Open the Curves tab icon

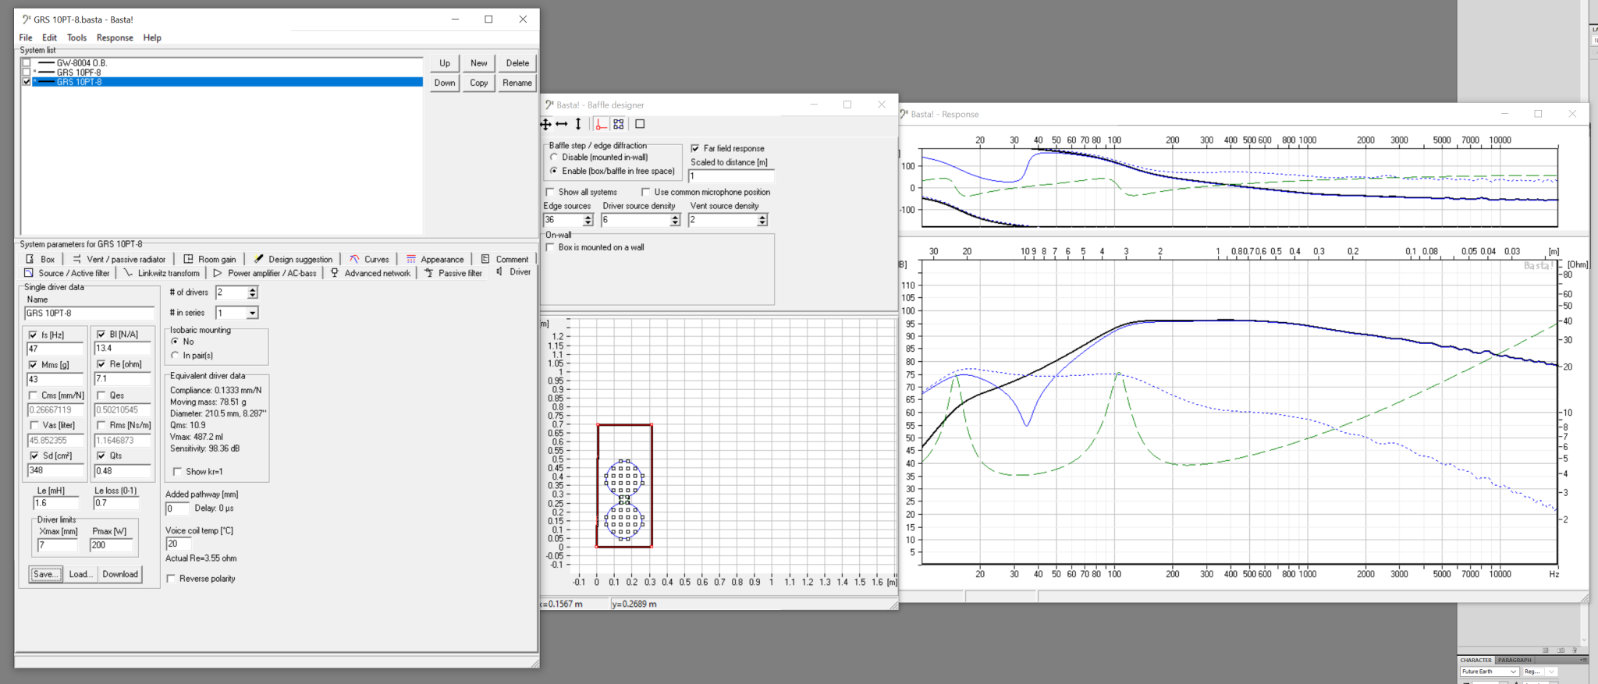[354, 259]
